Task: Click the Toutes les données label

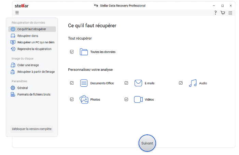Action: point(103,52)
